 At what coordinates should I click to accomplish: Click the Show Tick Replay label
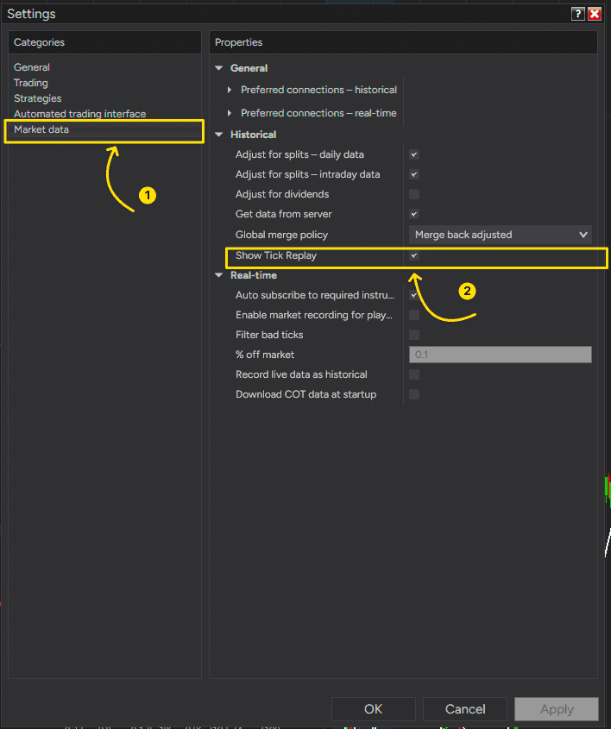[276, 255]
